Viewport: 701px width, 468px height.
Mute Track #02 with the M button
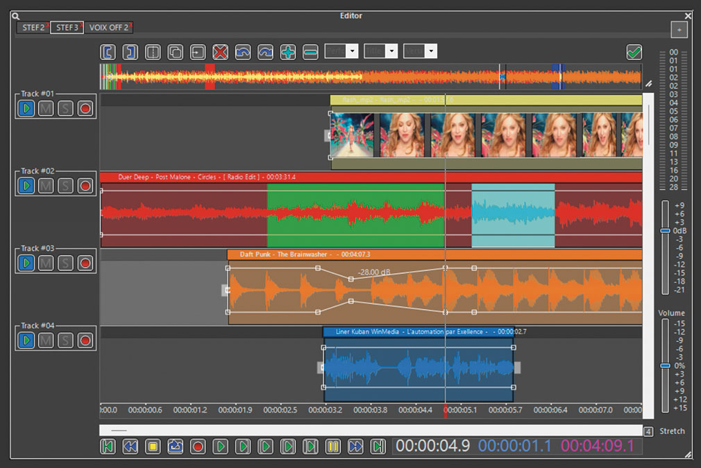tap(46, 186)
